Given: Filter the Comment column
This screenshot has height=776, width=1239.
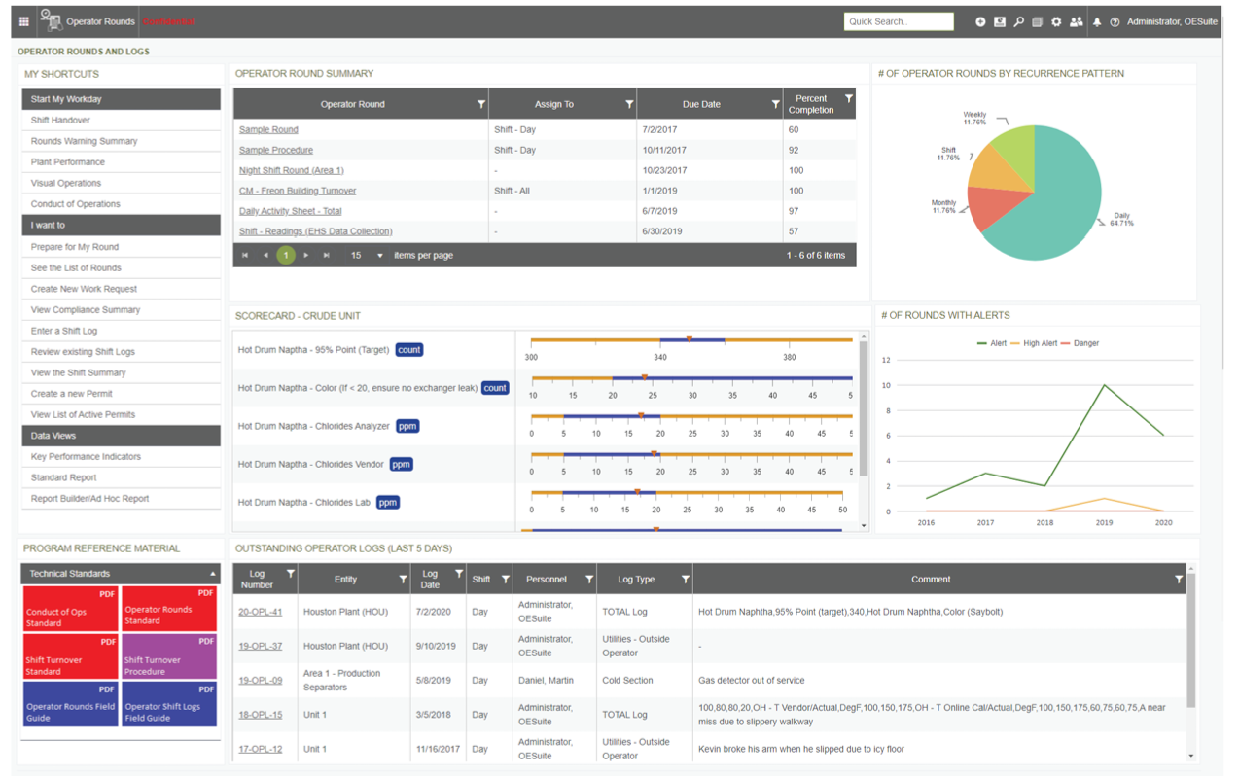Looking at the screenshot, I should 1179,580.
